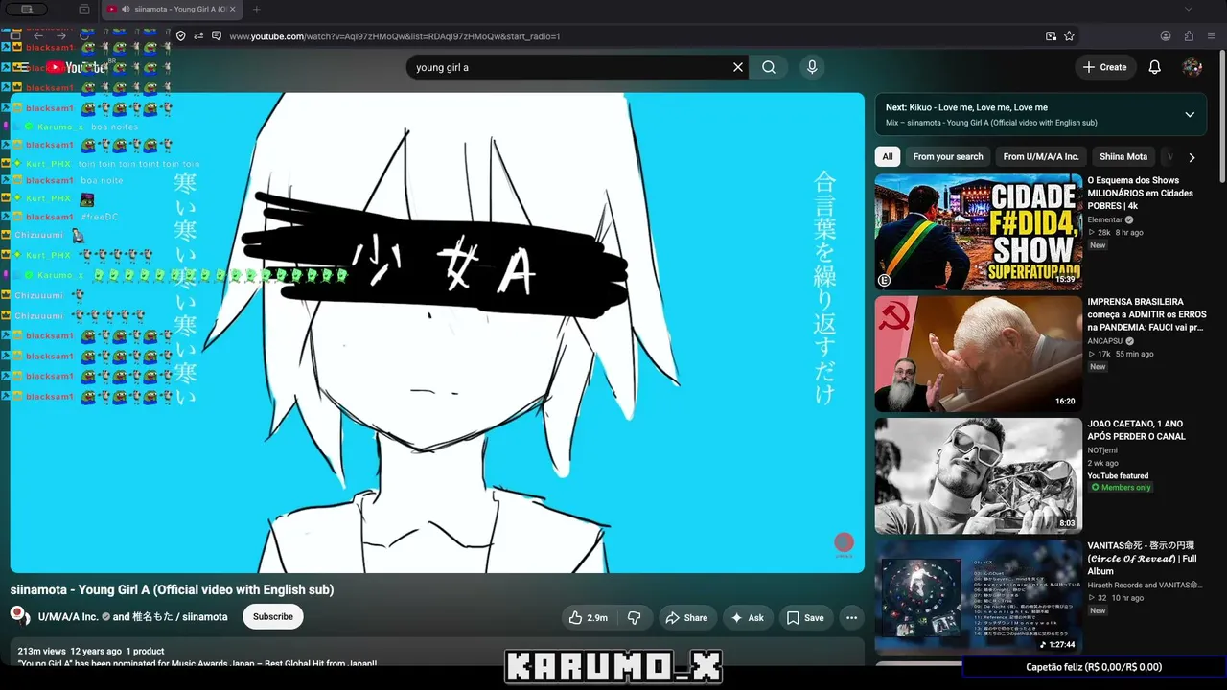Like the video (2.9m likes)
This screenshot has height=690, width=1227.
pyautogui.click(x=588, y=618)
